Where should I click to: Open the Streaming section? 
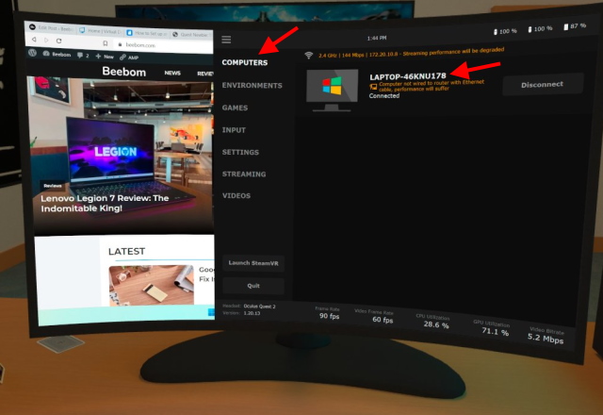(x=243, y=174)
